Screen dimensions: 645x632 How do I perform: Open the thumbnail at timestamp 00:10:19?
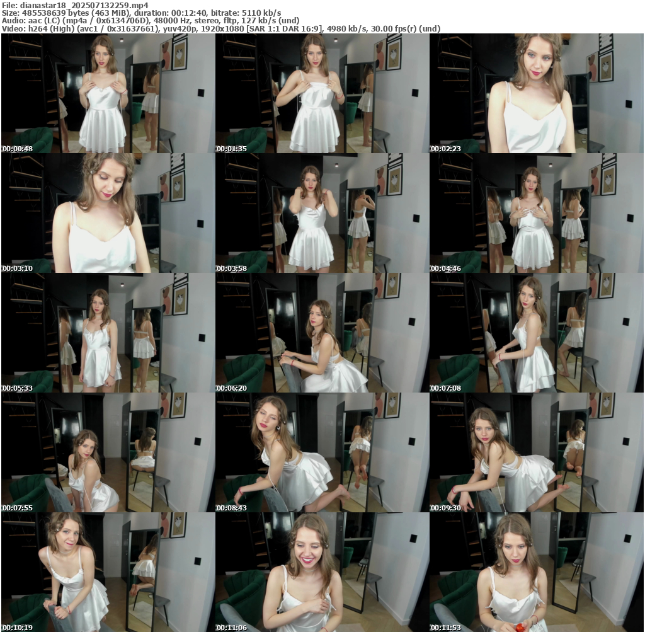pos(108,572)
